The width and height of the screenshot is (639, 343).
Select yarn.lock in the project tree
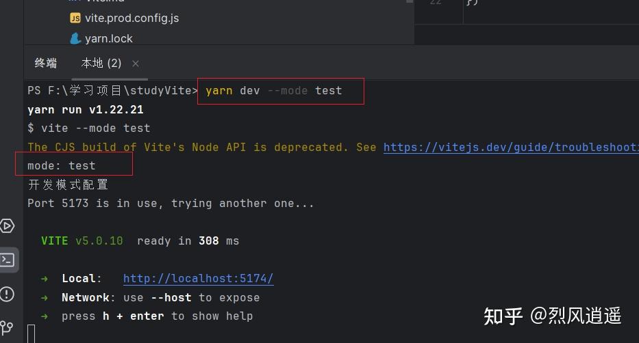[x=109, y=38]
